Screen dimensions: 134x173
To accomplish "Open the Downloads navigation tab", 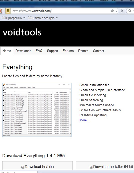I will [23, 51].
